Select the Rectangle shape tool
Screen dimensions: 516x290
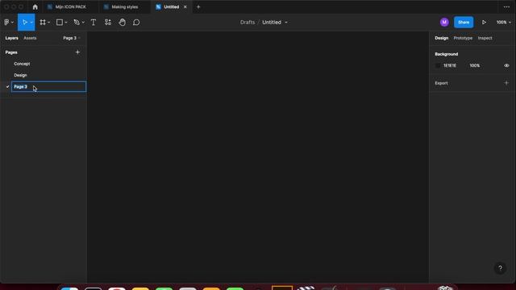(60, 23)
